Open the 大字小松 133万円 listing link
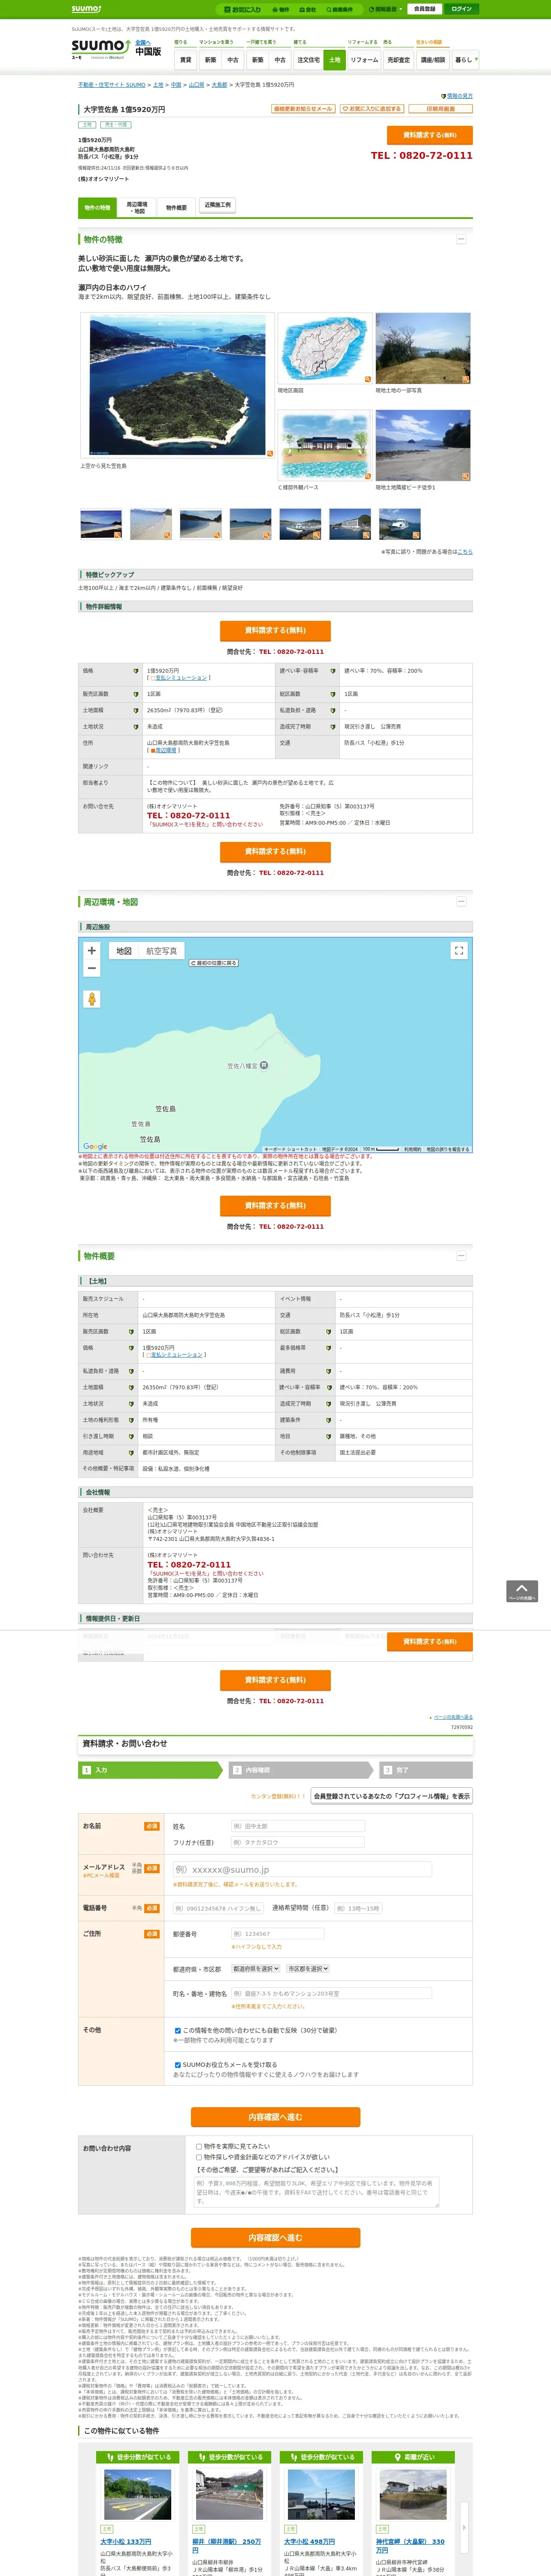The height and width of the screenshot is (2576, 551). click(126, 2541)
